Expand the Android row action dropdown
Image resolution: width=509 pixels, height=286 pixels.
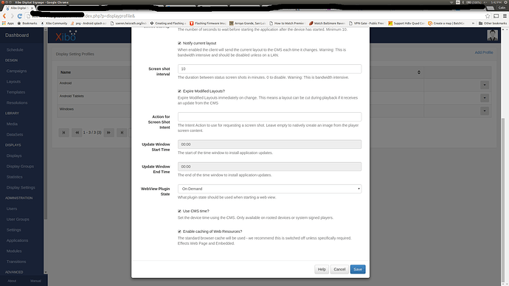click(485, 85)
